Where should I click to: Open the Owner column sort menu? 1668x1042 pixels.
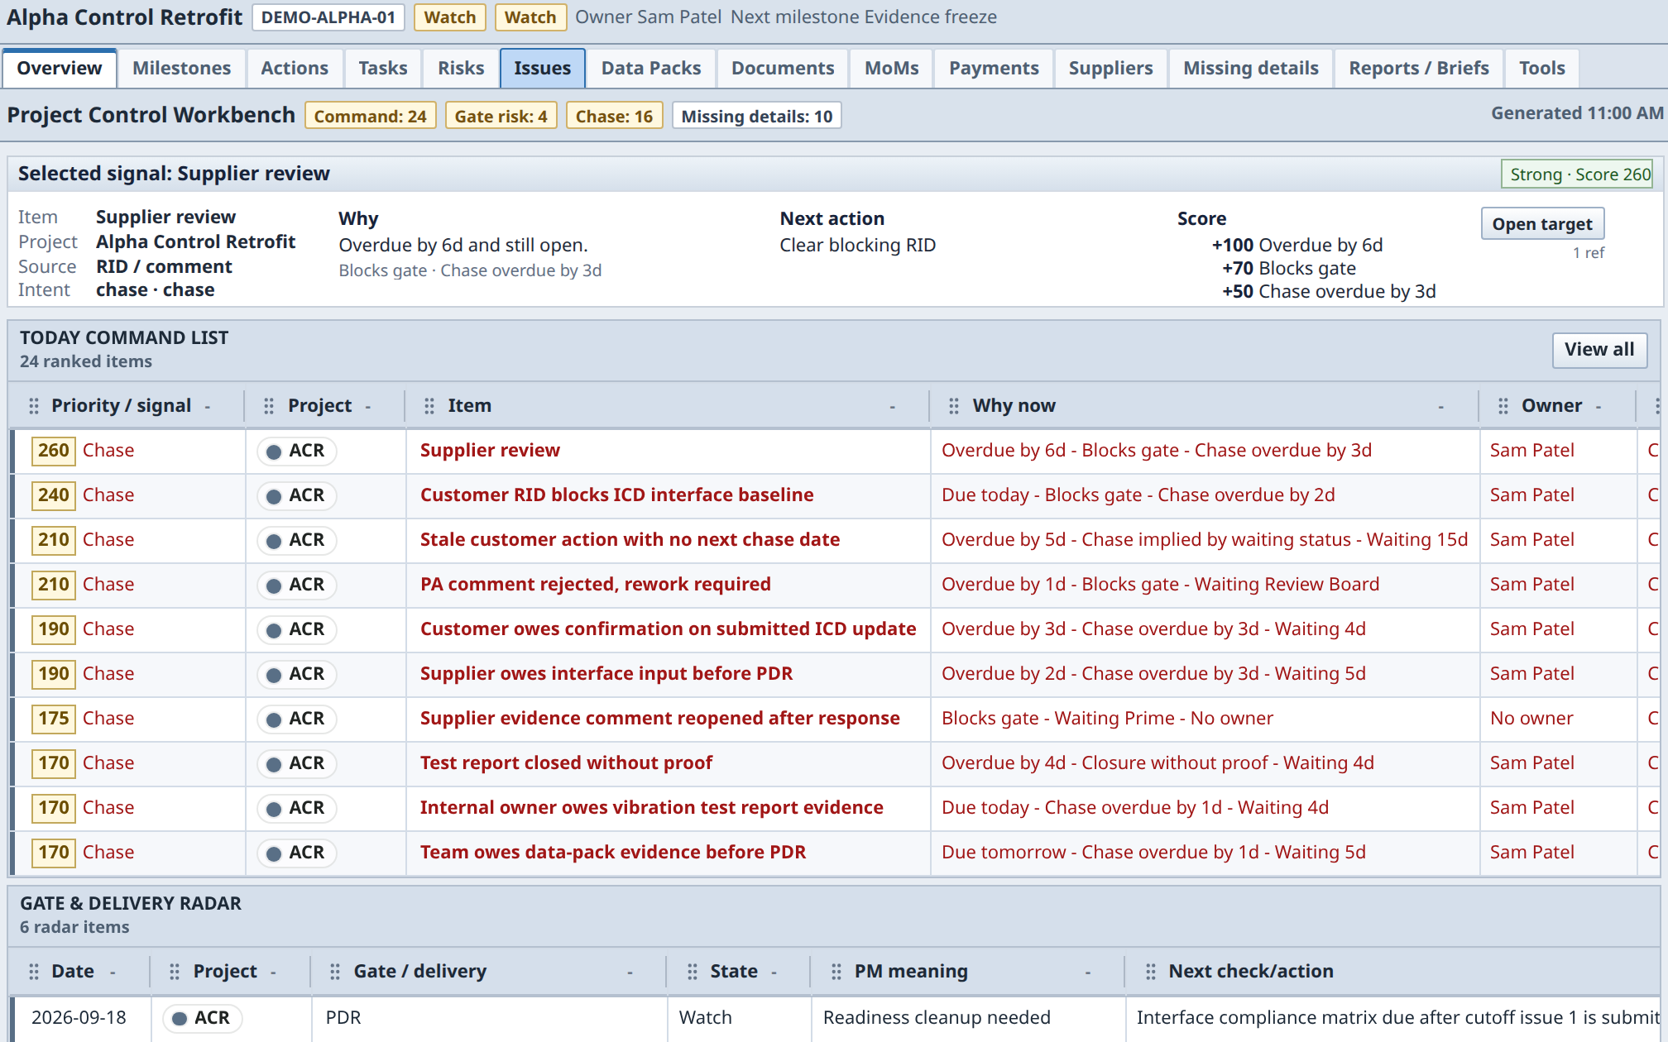pyautogui.click(x=1598, y=407)
